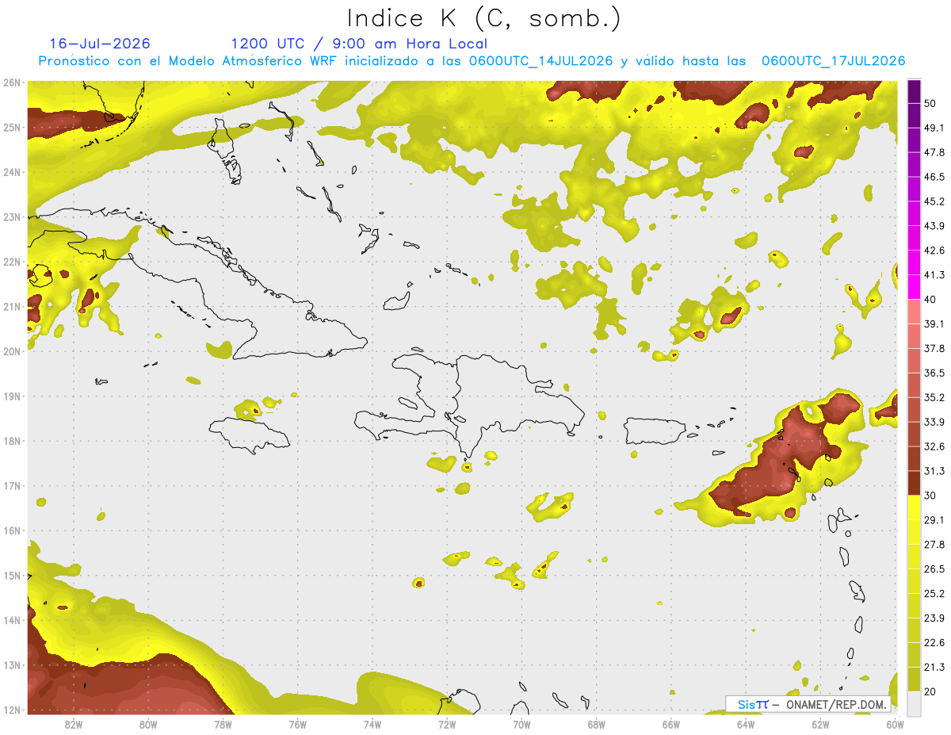Click the longitude label "76W"
The width and height of the screenshot is (951, 735).
[297, 724]
